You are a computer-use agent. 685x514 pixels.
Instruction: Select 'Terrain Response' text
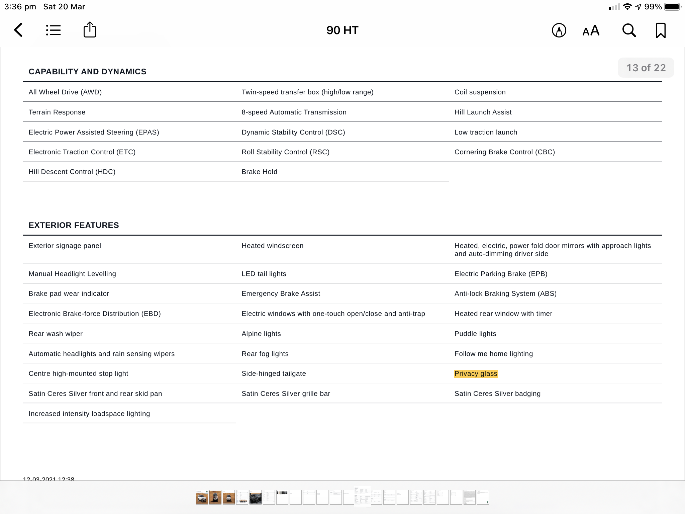pyautogui.click(x=57, y=112)
